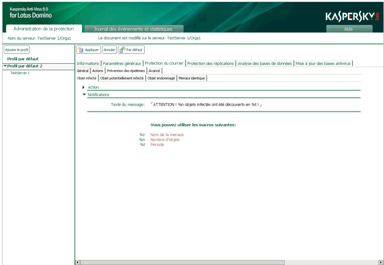Open Mise à jour des bases antivirus tab
This screenshot has width=384, height=265.
coord(323,63)
